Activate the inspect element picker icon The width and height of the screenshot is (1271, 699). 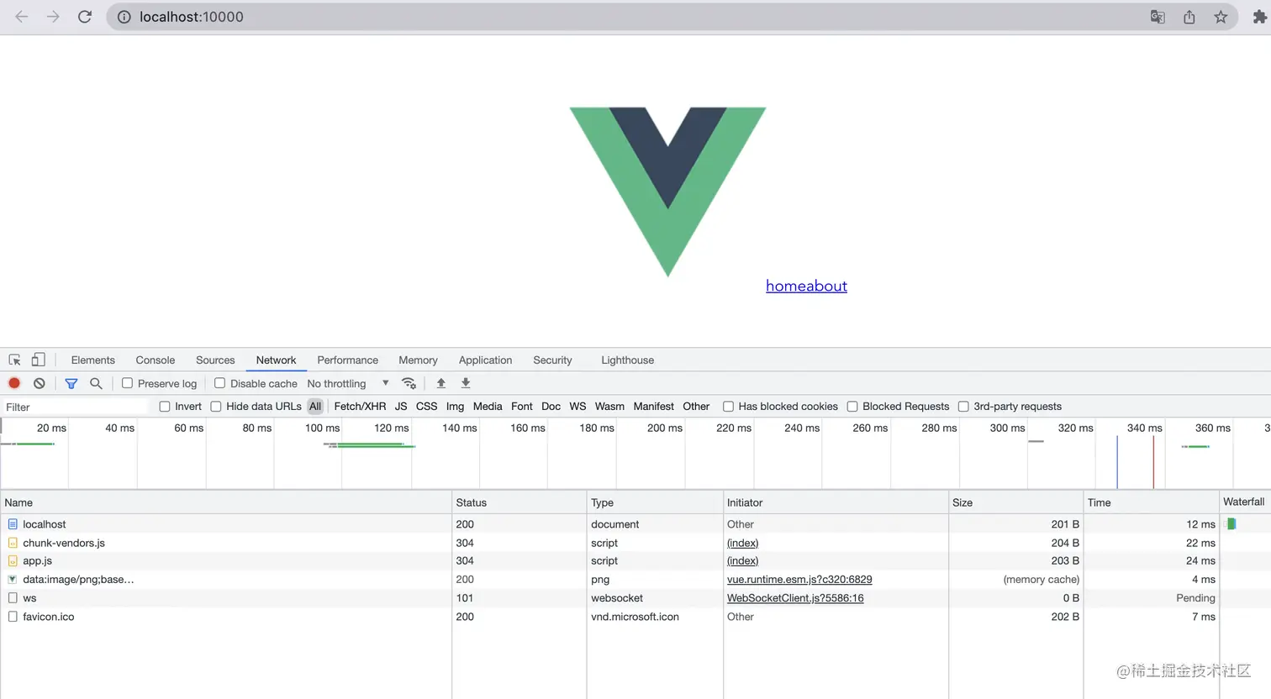[14, 360]
